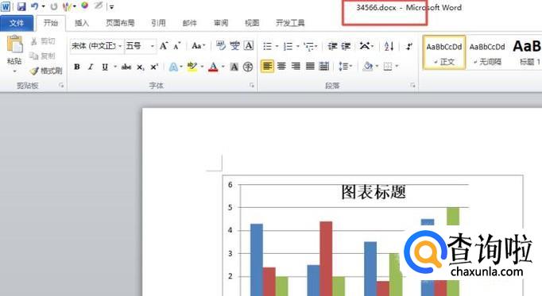Apply subscript formatting
Viewport: 542px width, 296px height.
click(140, 67)
